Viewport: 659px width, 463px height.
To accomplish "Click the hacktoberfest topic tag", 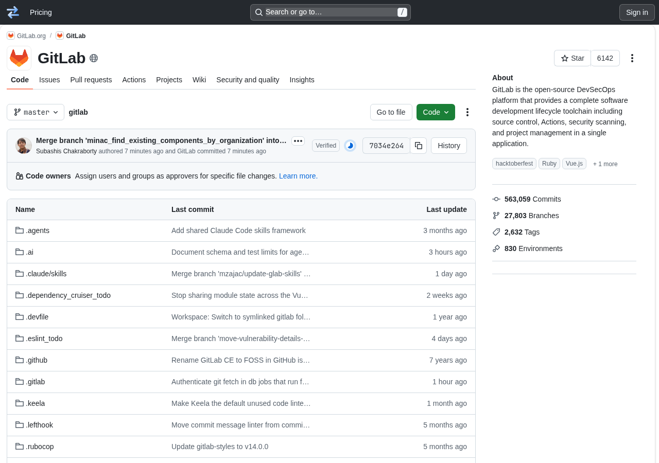I will [514, 164].
